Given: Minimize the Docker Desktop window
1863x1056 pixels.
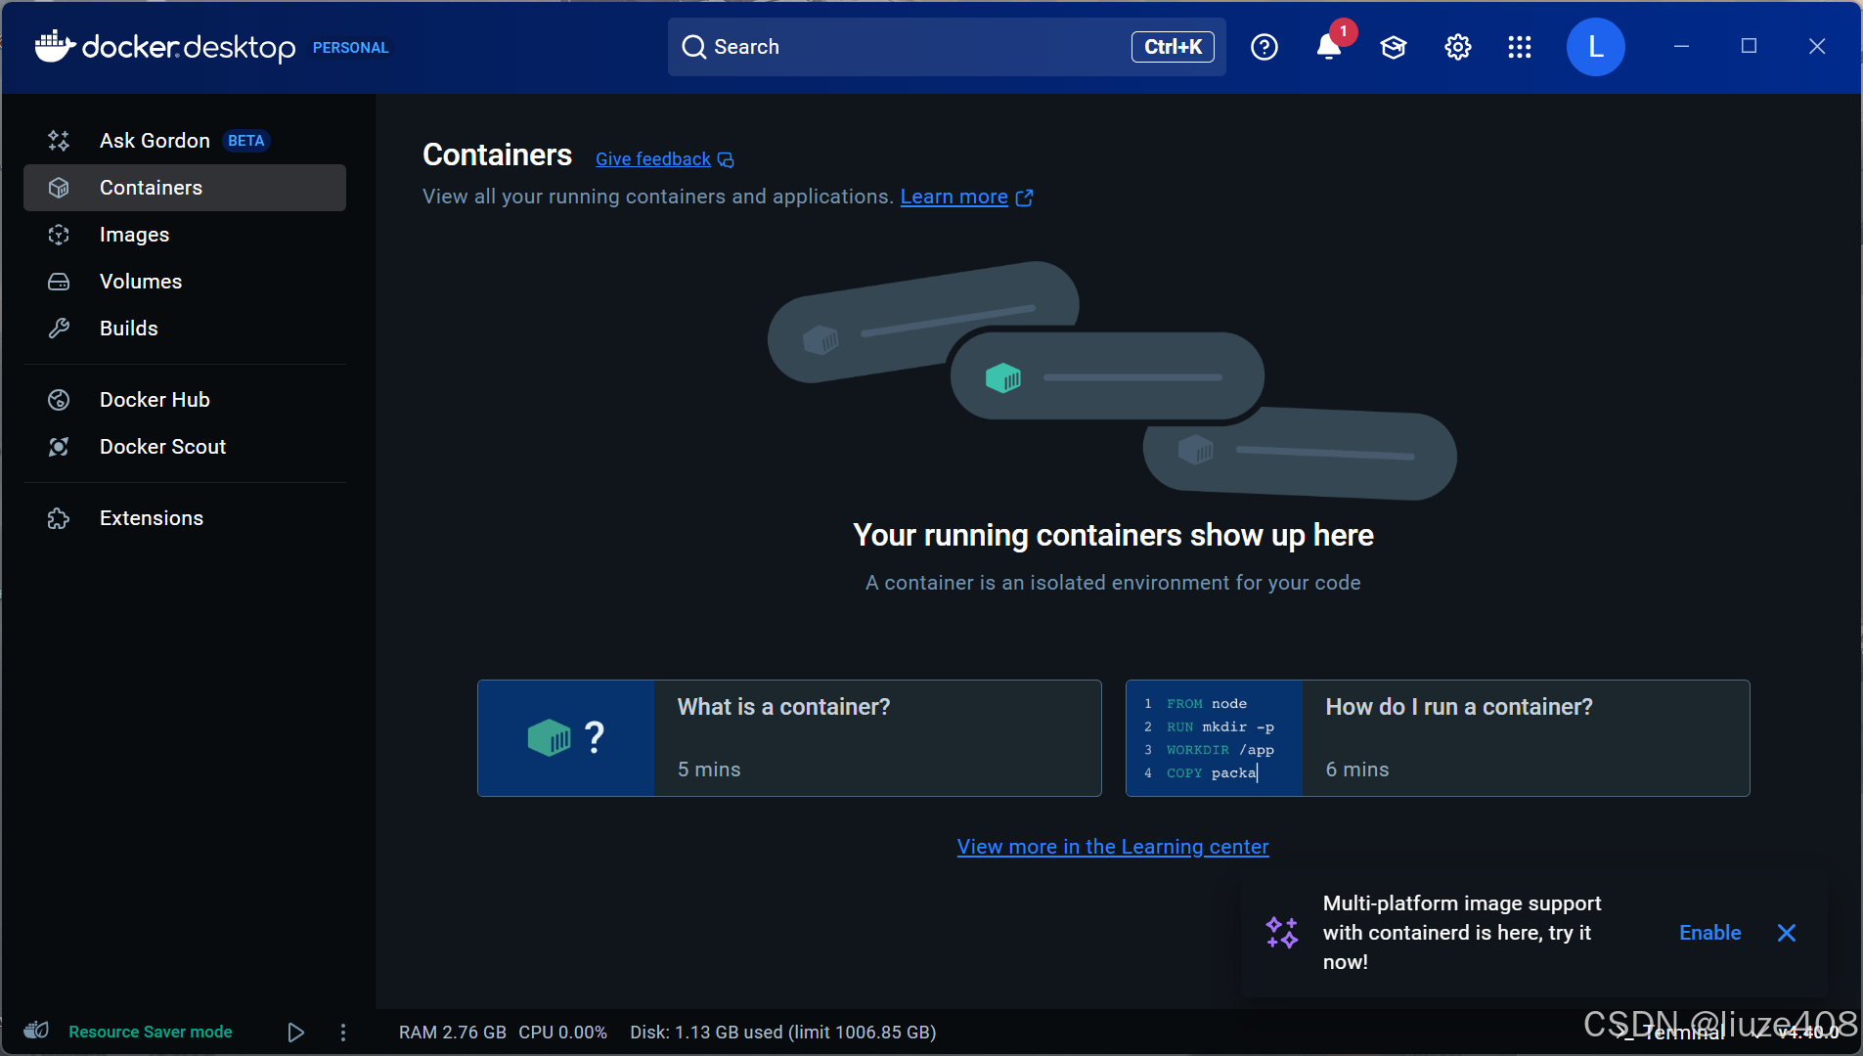Looking at the screenshot, I should 1682,46.
